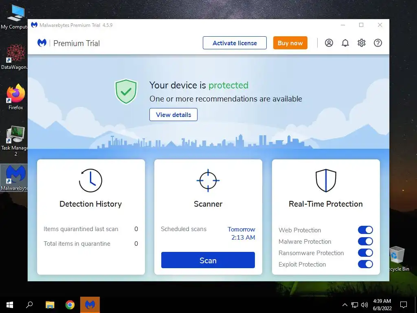This screenshot has width=417, height=313.
Task: Open scheduled scan Tomorrow 2:13 AM link
Action: click(241, 233)
